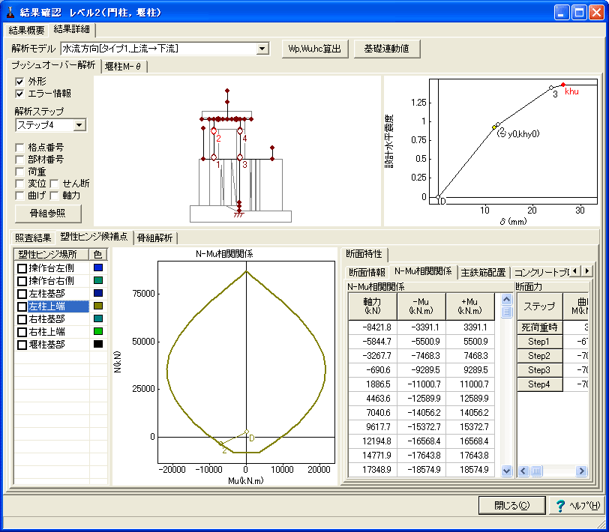The width and height of the screenshot is (609, 532).
Task: Click 断面力 horizontal scroll right arrow
Action: pos(581,471)
